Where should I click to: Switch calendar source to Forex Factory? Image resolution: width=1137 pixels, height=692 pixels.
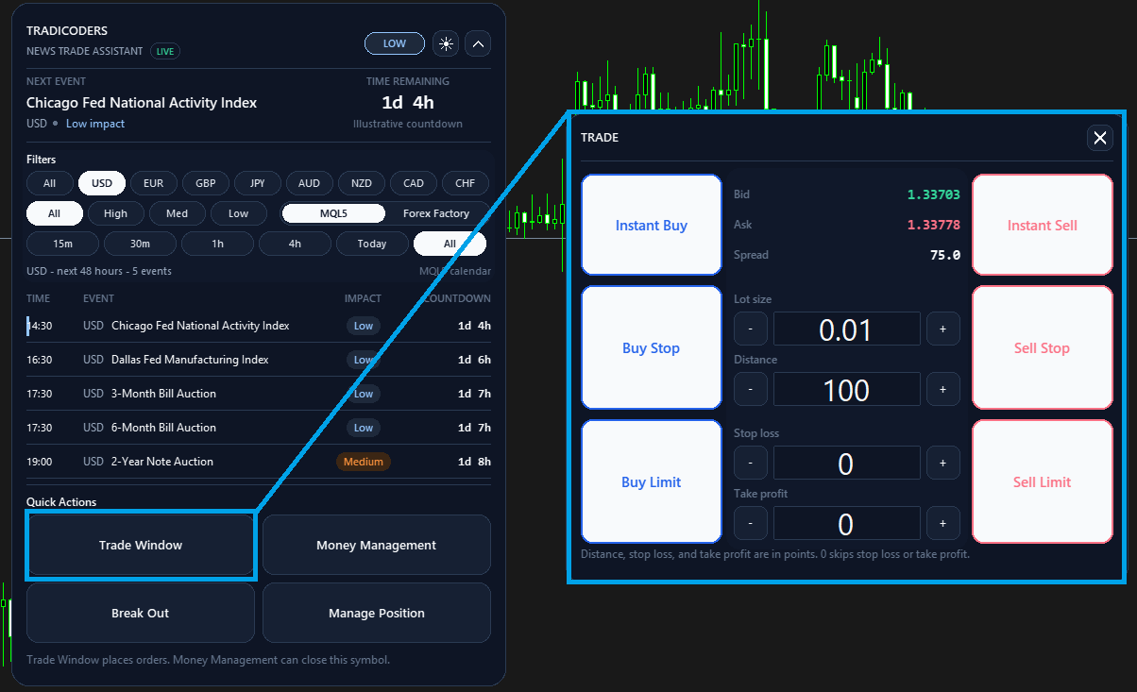coord(436,213)
